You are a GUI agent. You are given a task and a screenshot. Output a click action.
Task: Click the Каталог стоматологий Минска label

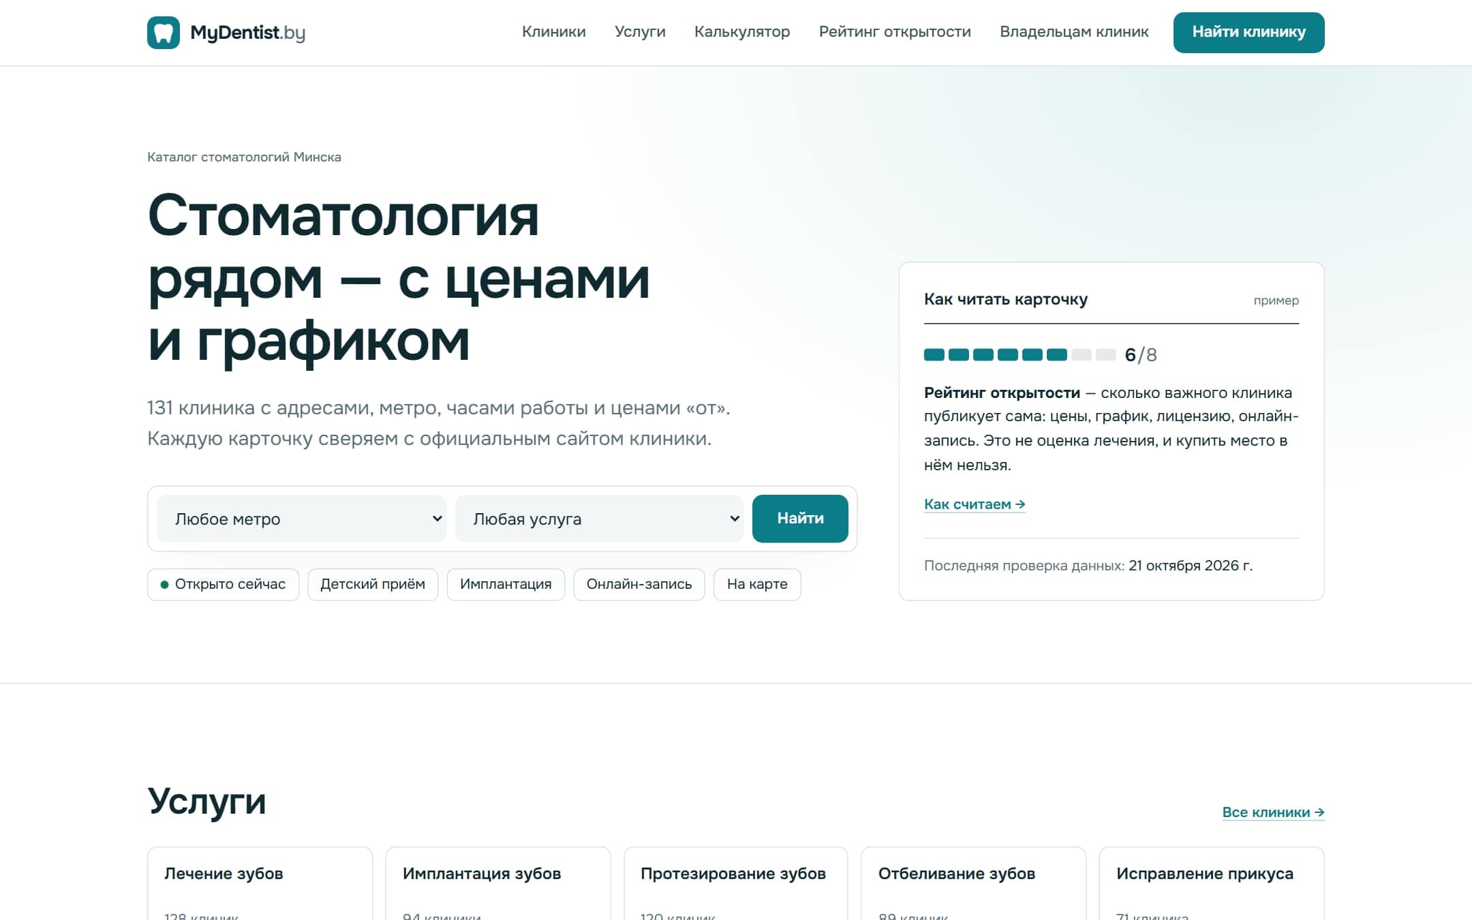click(x=244, y=157)
